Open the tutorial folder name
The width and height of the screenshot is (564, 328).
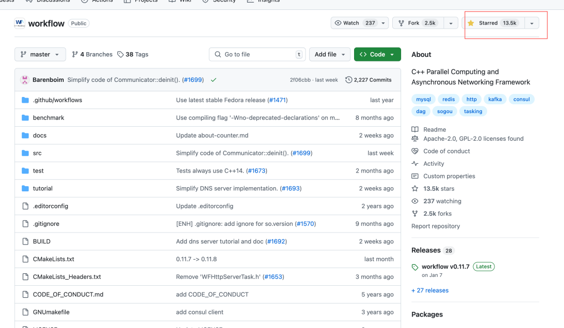coord(42,188)
